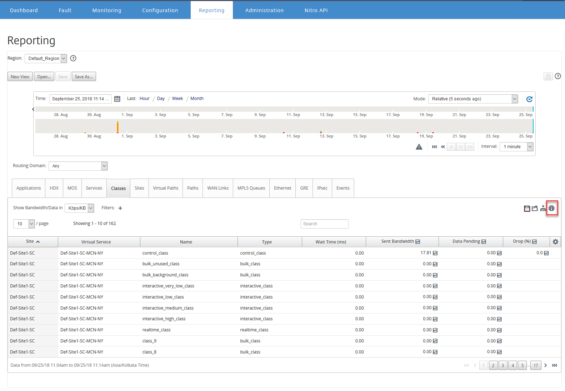Open the calendar date picker icon
This screenshot has height=391, width=565.
(x=117, y=99)
